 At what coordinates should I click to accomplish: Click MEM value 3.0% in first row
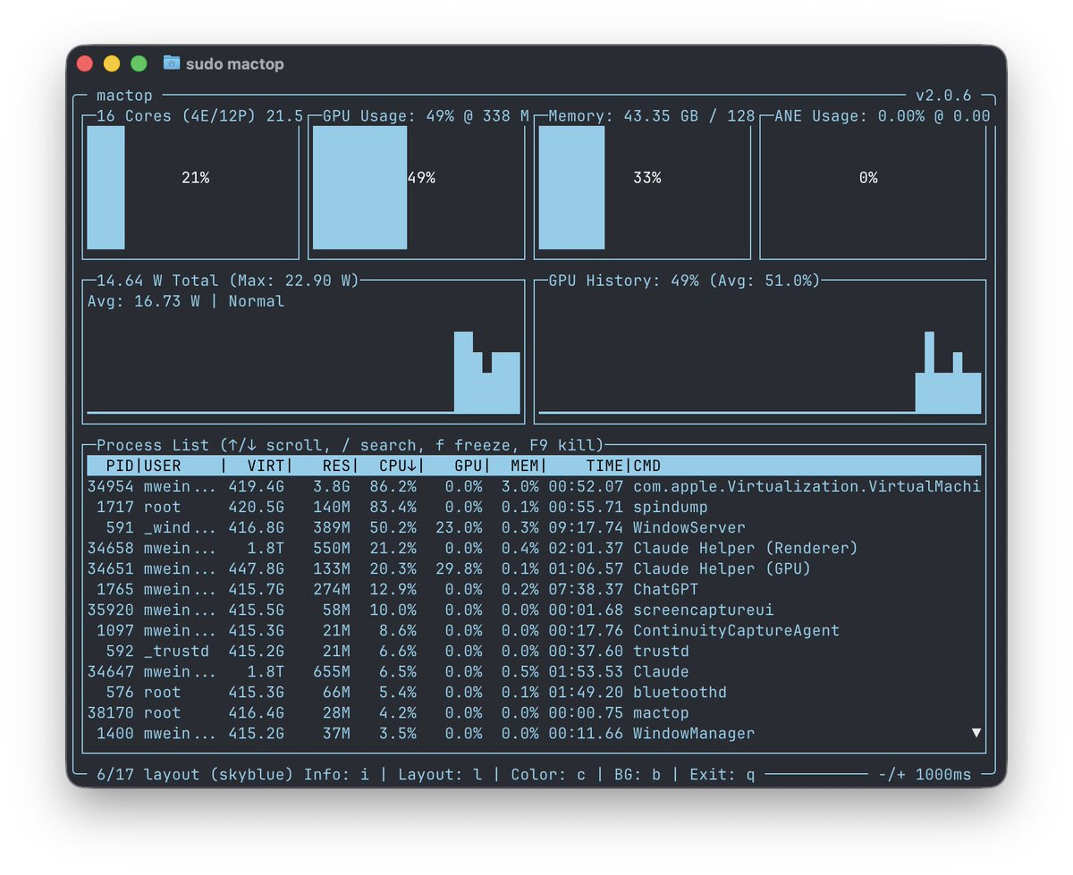(520, 486)
